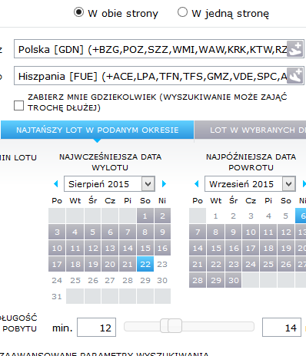
Task: Go to next month in departure calendar
Action: pyautogui.click(x=164, y=183)
